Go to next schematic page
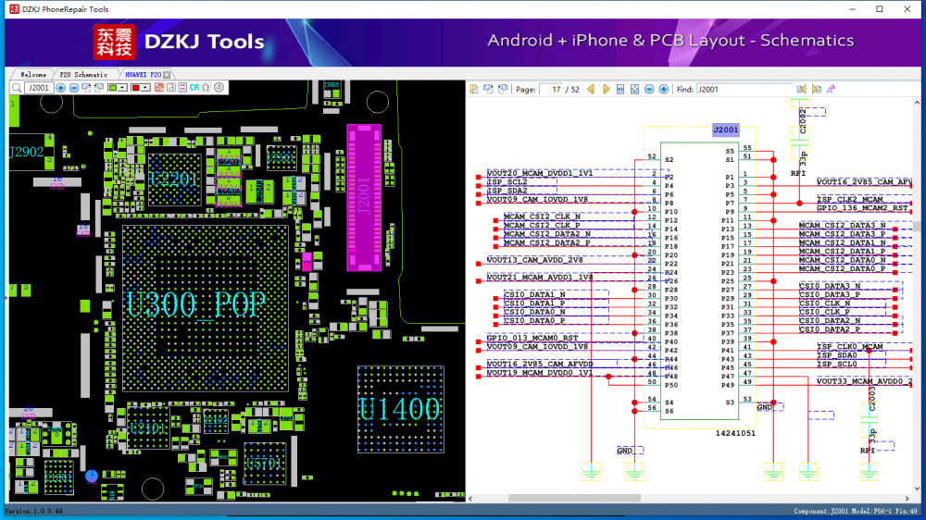The width and height of the screenshot is (926, 520). pos(607,89)
